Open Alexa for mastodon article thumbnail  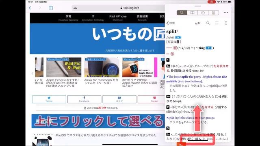pos(102,67)
